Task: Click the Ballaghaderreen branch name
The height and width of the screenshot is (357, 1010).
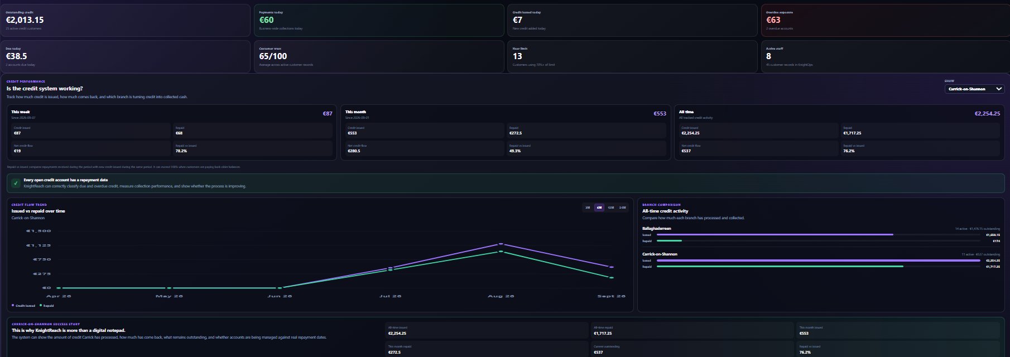Action: pyautogui.click(x=657, y=229)
